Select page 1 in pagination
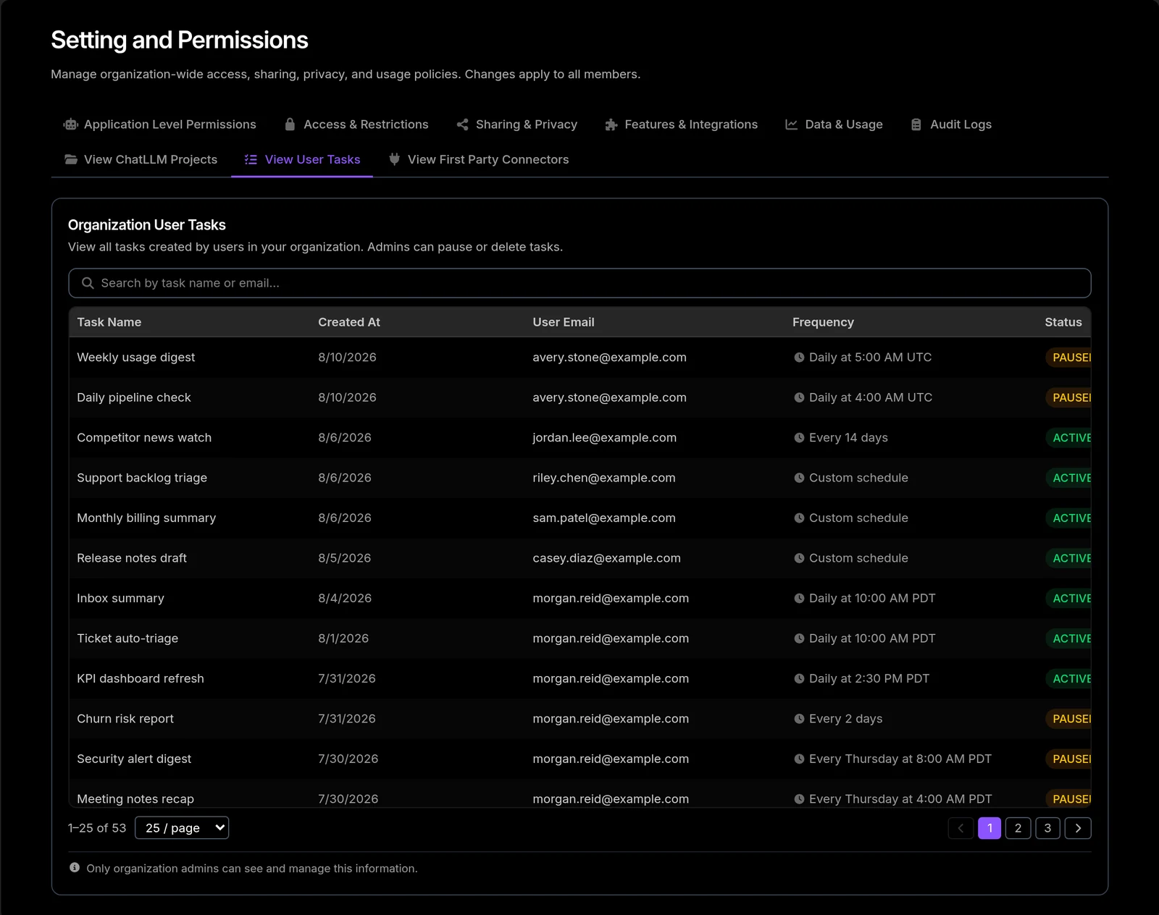Image resolution: width=1159 pixels, height=915 pixels. (989, 828)
